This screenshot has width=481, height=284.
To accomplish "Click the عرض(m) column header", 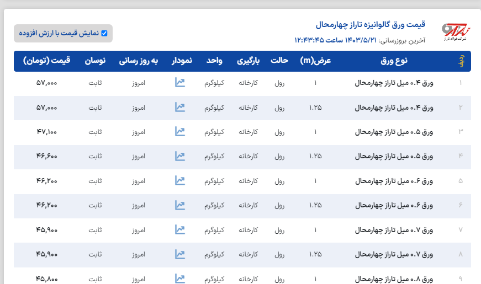I will [315, 61].
